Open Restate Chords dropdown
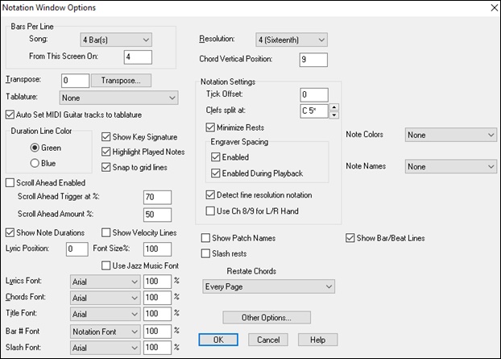Image resolution: width=501 pixels, height=359 pixels. pyautogui.click(x=269, y=286)
